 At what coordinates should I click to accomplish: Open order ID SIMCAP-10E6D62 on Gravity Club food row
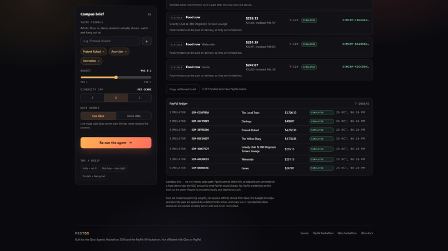355,21
